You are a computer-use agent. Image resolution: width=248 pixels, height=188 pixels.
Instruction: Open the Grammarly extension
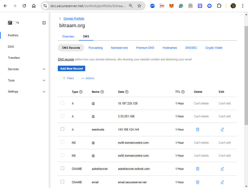[x=181, y=6]
